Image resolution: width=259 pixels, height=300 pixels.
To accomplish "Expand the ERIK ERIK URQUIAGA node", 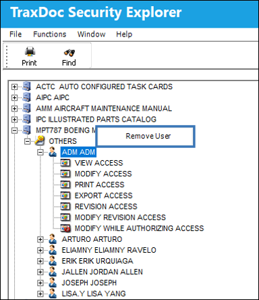I will click(x=40, y=261).
